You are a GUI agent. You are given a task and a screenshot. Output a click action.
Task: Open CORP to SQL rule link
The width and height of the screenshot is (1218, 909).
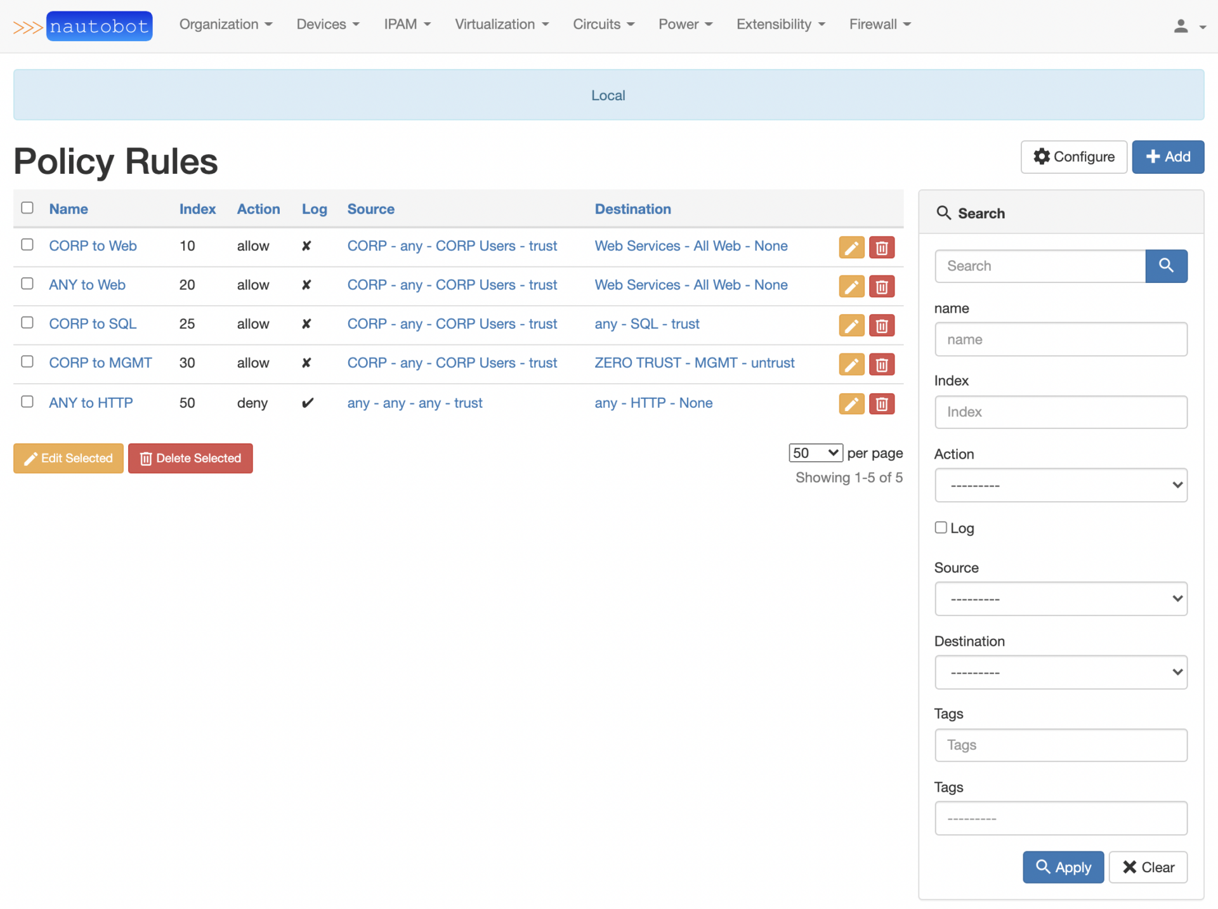[x=93, y=324]
